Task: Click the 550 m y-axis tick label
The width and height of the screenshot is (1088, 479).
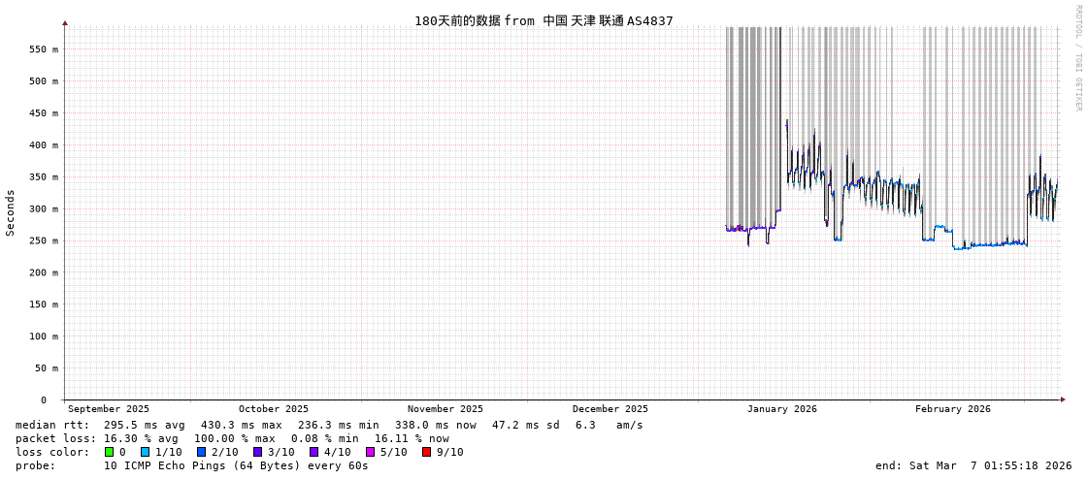Action: click(44, 49)
